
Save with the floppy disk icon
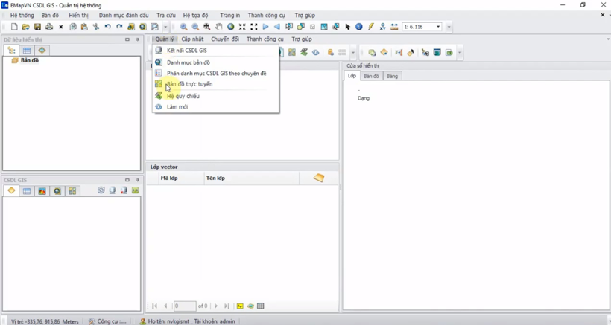(37, 27)
